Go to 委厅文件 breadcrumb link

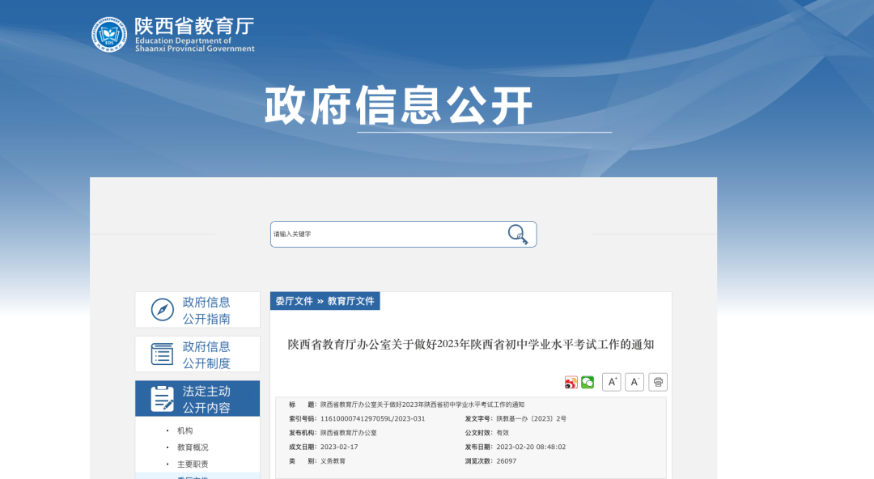[294, 301]
